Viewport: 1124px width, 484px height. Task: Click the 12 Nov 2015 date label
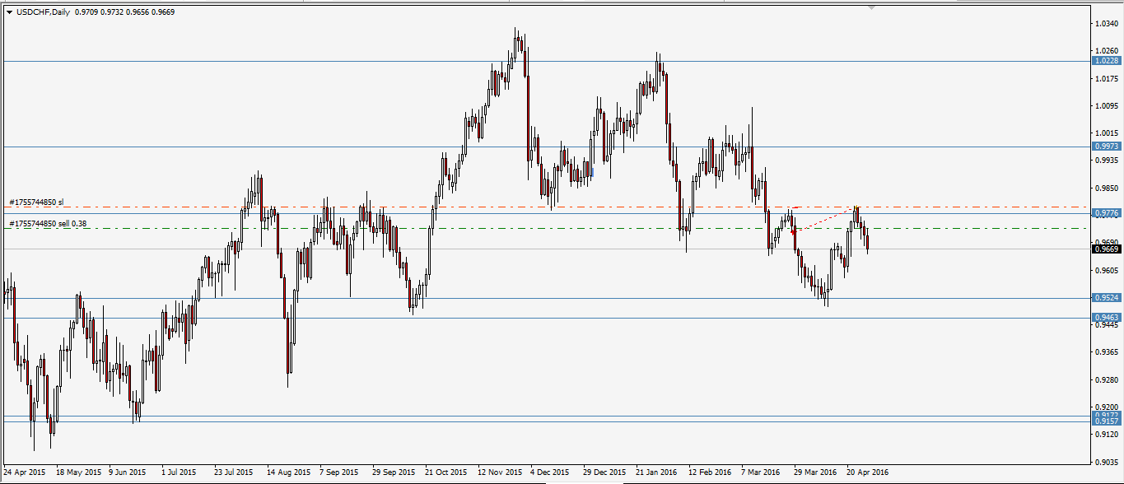coord(500,472)
